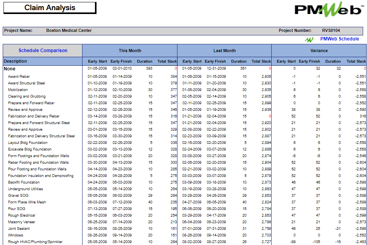Click the Total Slack header under Variance
This screenshot has width=367, height=245.
(355, 61)
